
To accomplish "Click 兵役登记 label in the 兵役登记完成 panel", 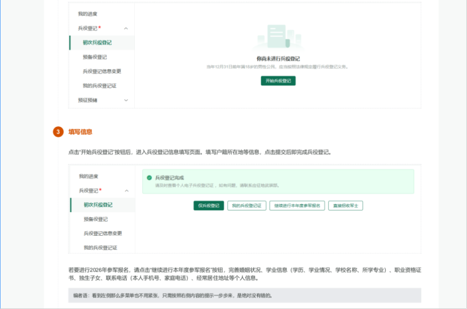I will (88, 190).
